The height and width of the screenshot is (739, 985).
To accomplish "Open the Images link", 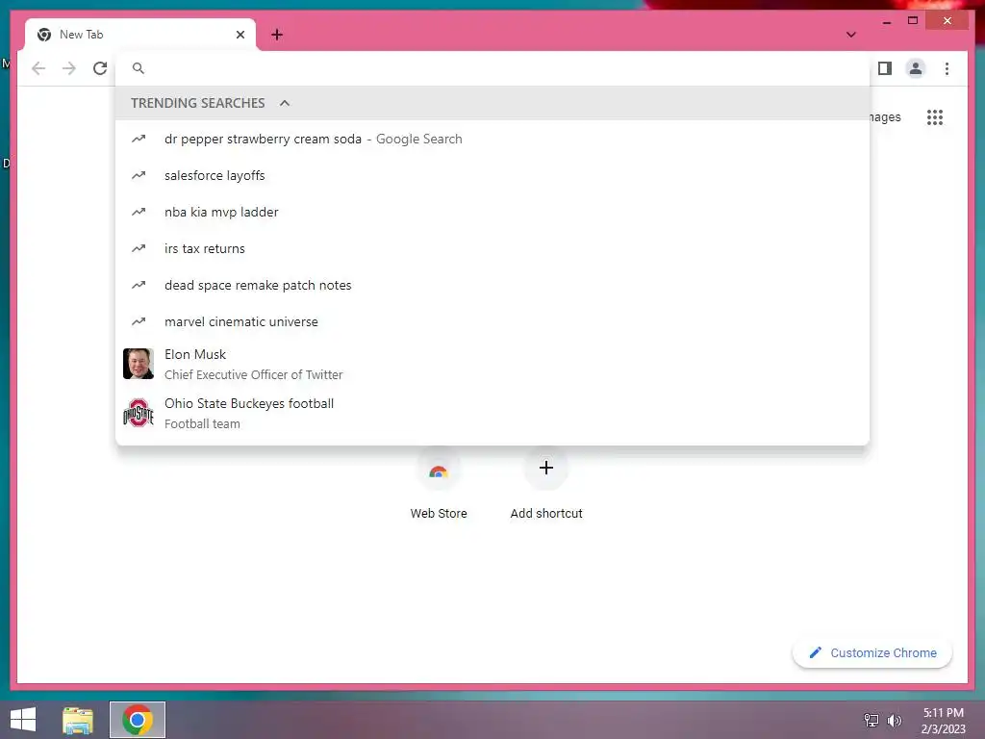I will [x=885, y=117].
